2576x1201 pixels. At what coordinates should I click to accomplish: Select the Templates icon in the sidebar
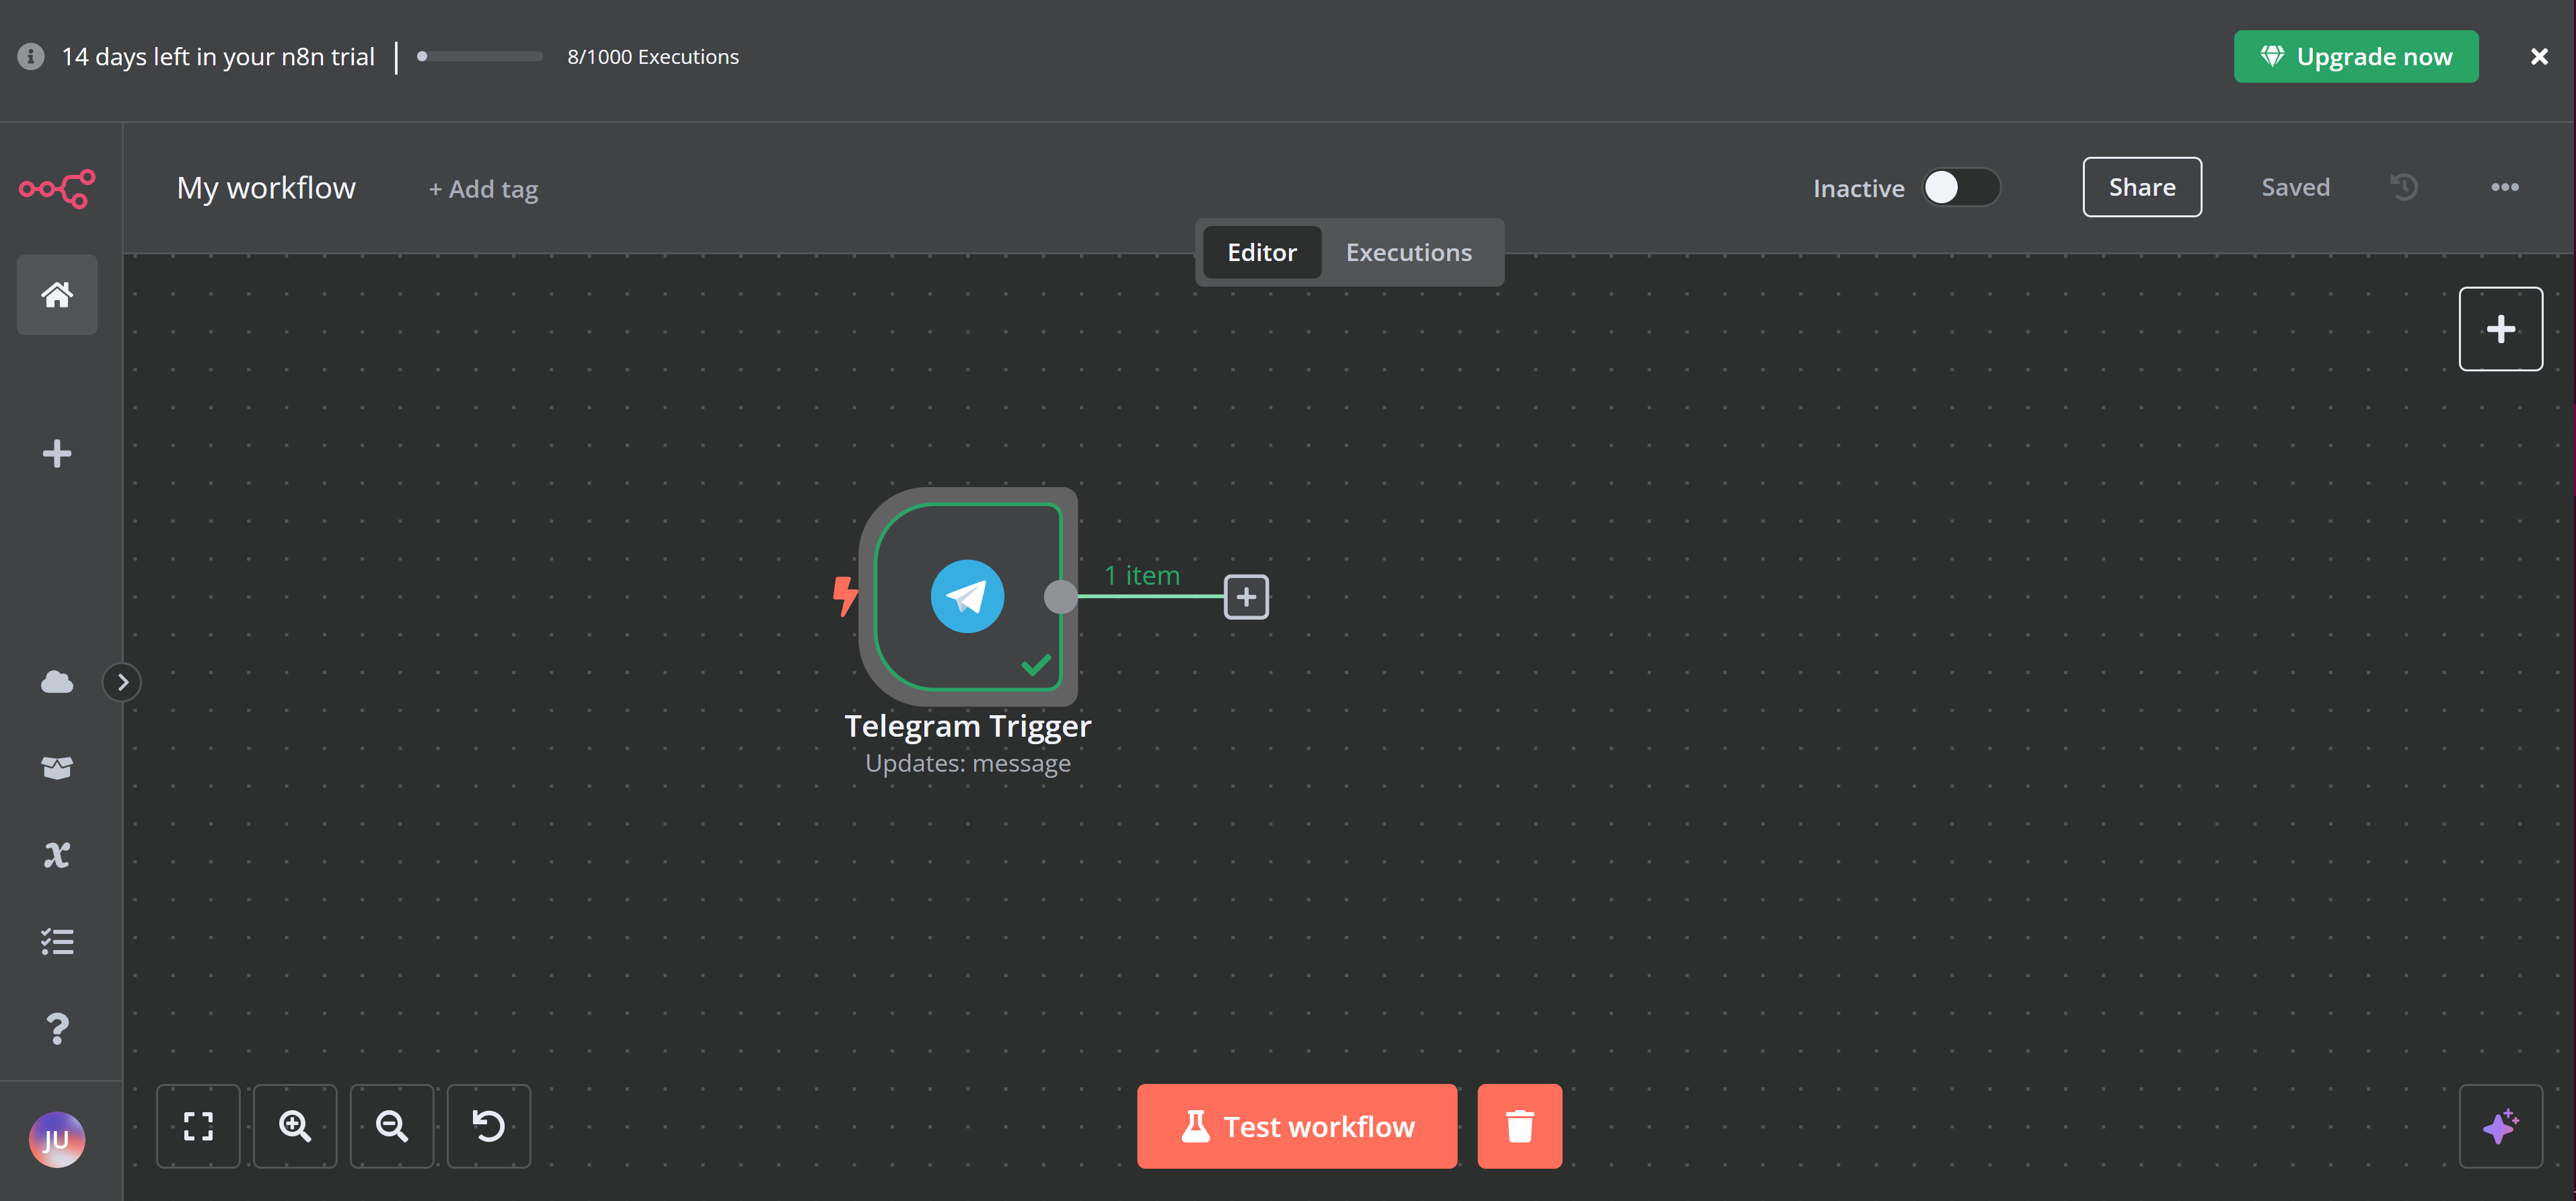57,767
